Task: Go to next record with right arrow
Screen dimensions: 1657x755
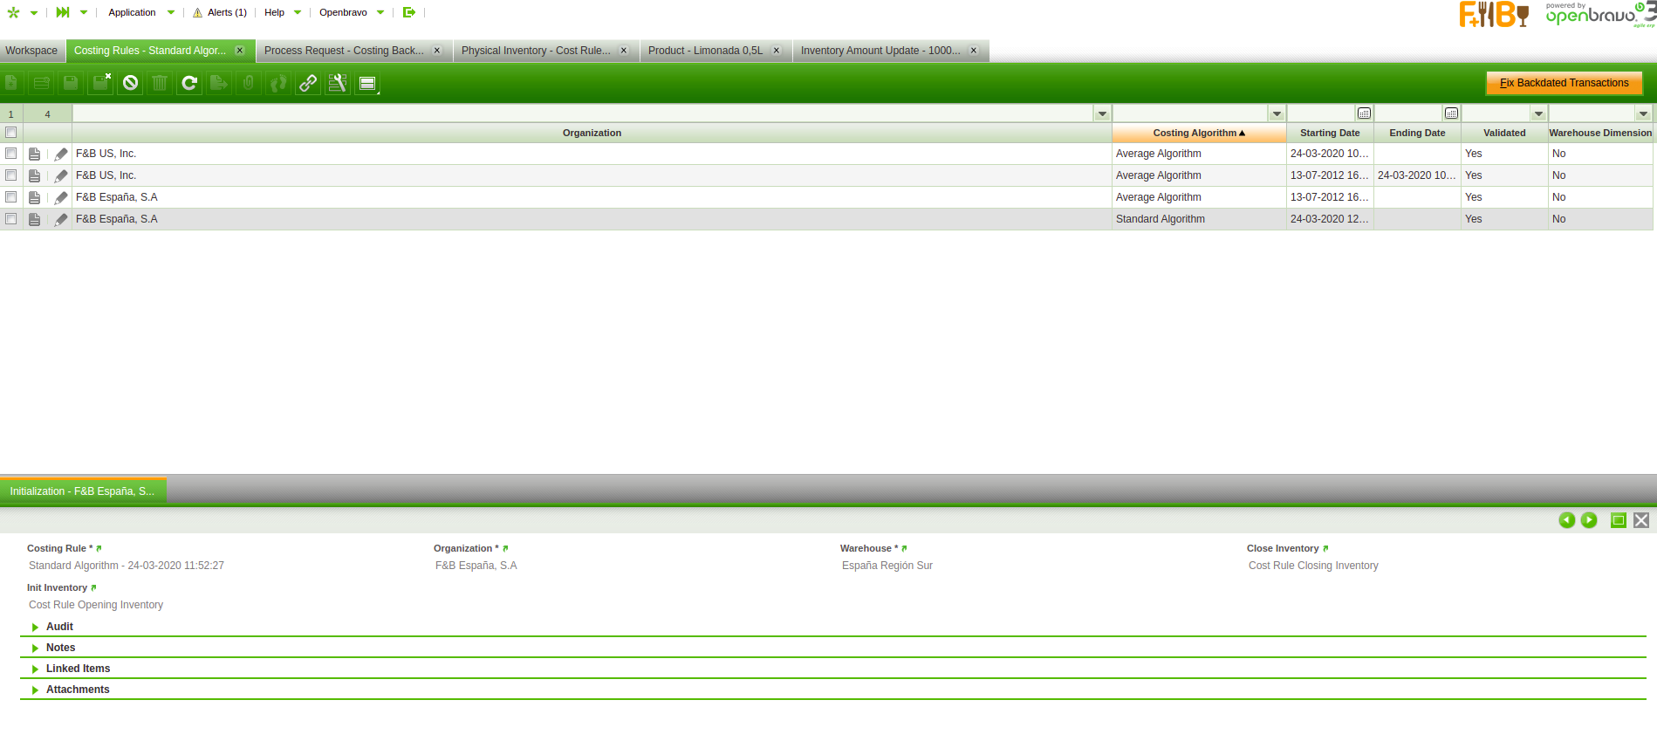Action: [1589, 520]
